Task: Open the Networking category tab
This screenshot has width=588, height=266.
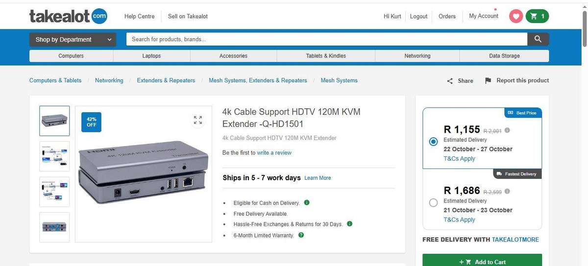Action: pos(417,56)
